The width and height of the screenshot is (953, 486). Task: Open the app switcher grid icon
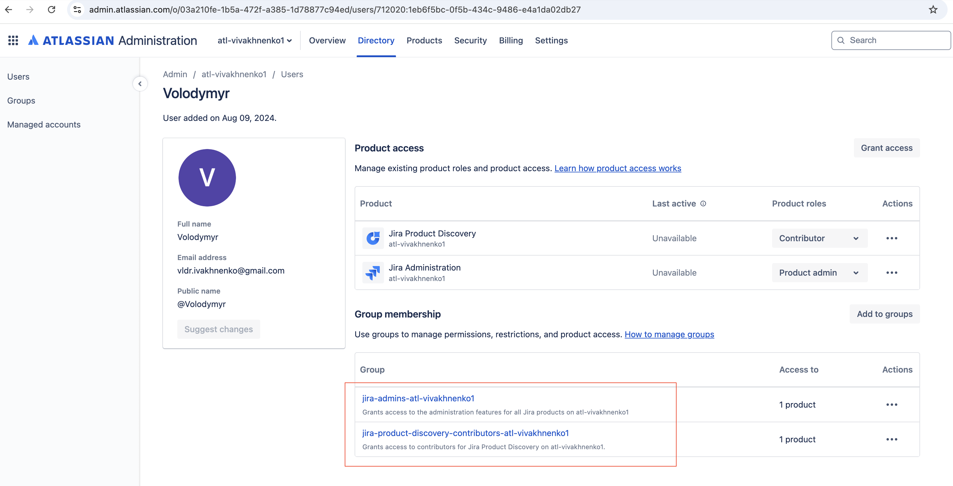[13, 40]
